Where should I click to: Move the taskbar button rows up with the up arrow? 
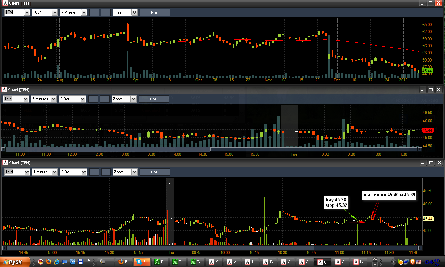[x=375, y=260]
